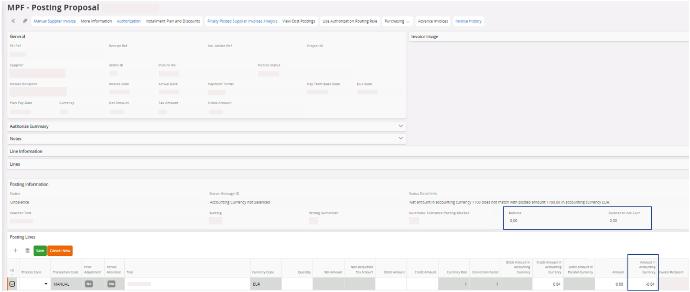Screen dimensions: 690x292
Task: Click the green Save button
Action: coord(40,251)
